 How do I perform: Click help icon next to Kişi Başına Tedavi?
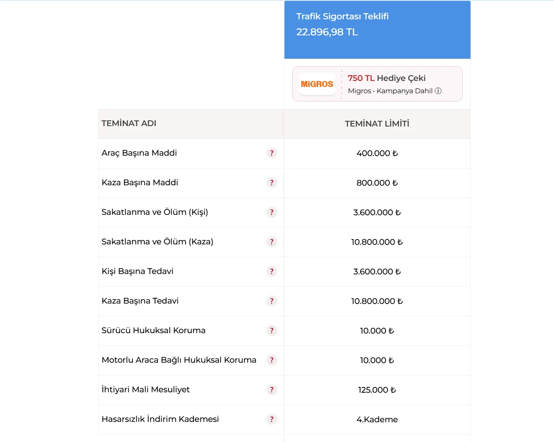(x=272, y=272)
